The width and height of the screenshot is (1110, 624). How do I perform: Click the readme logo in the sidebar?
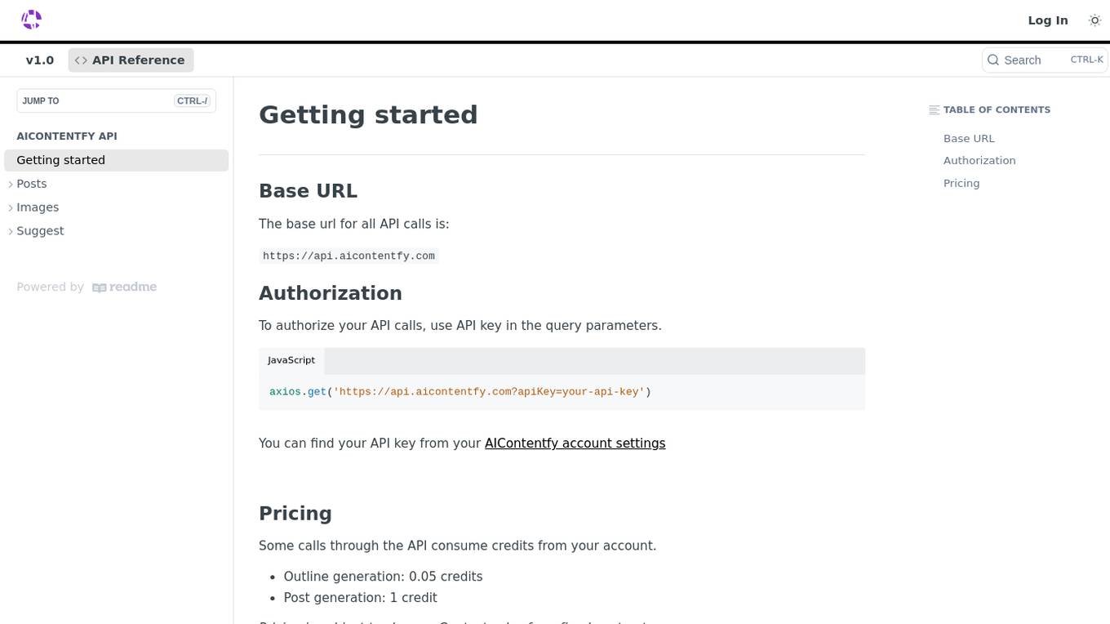[x=125, y=287]
